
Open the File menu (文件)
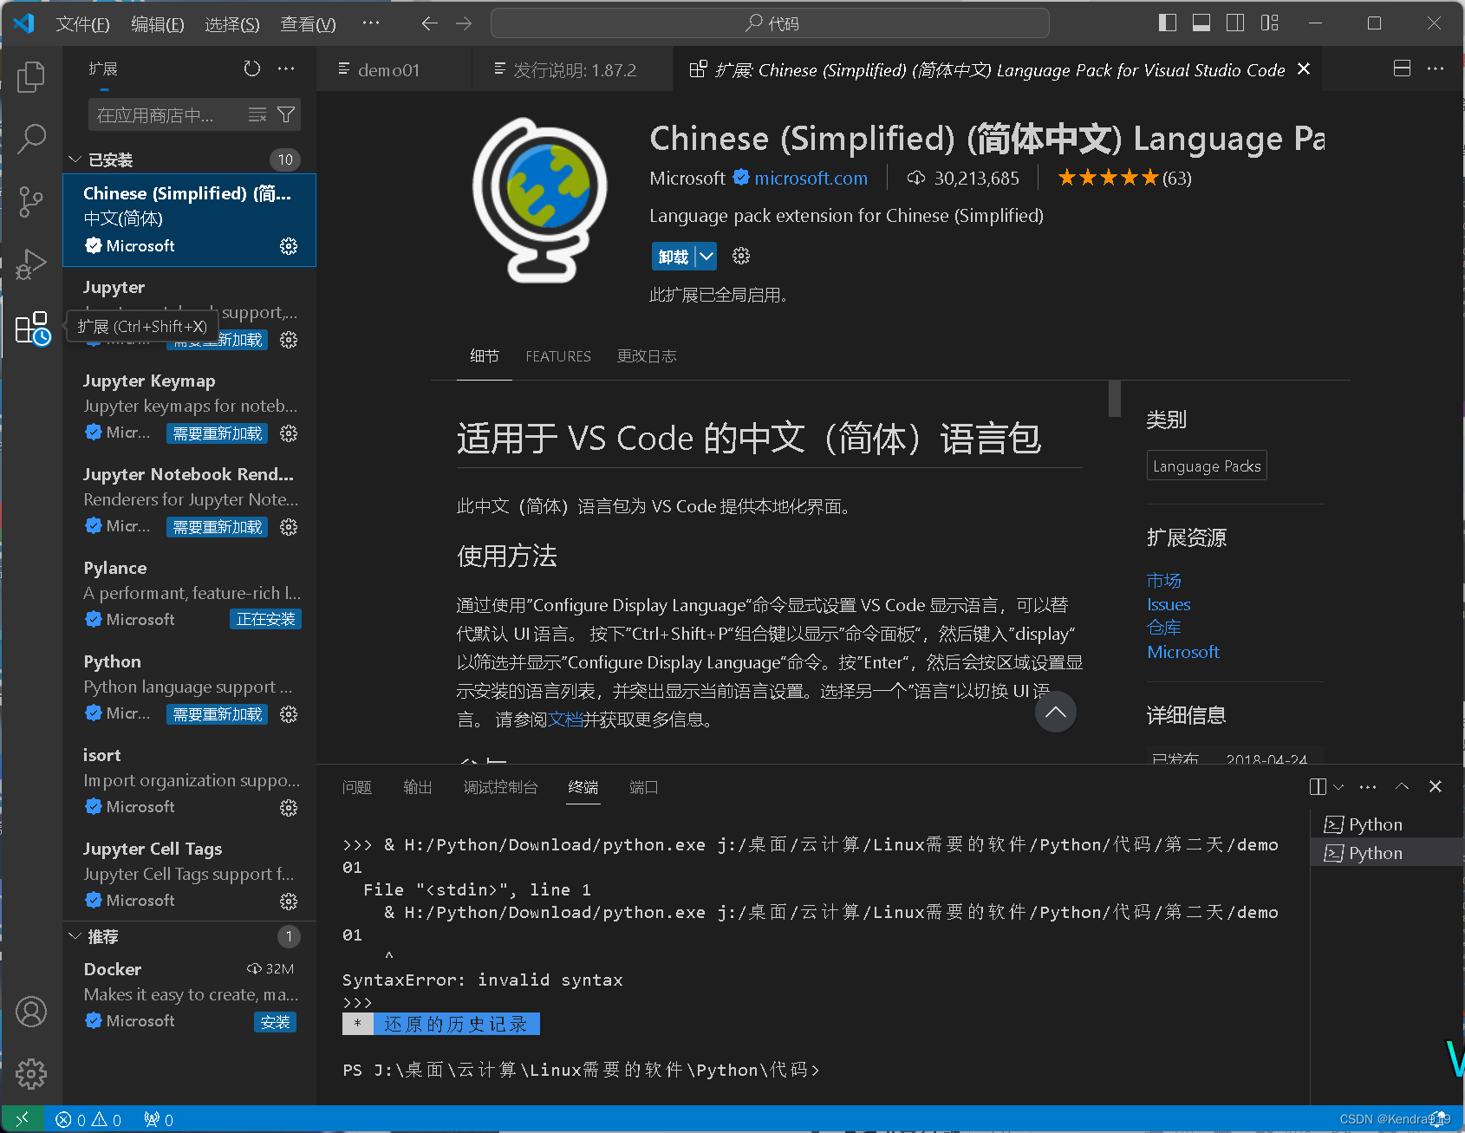pos(82,23)
